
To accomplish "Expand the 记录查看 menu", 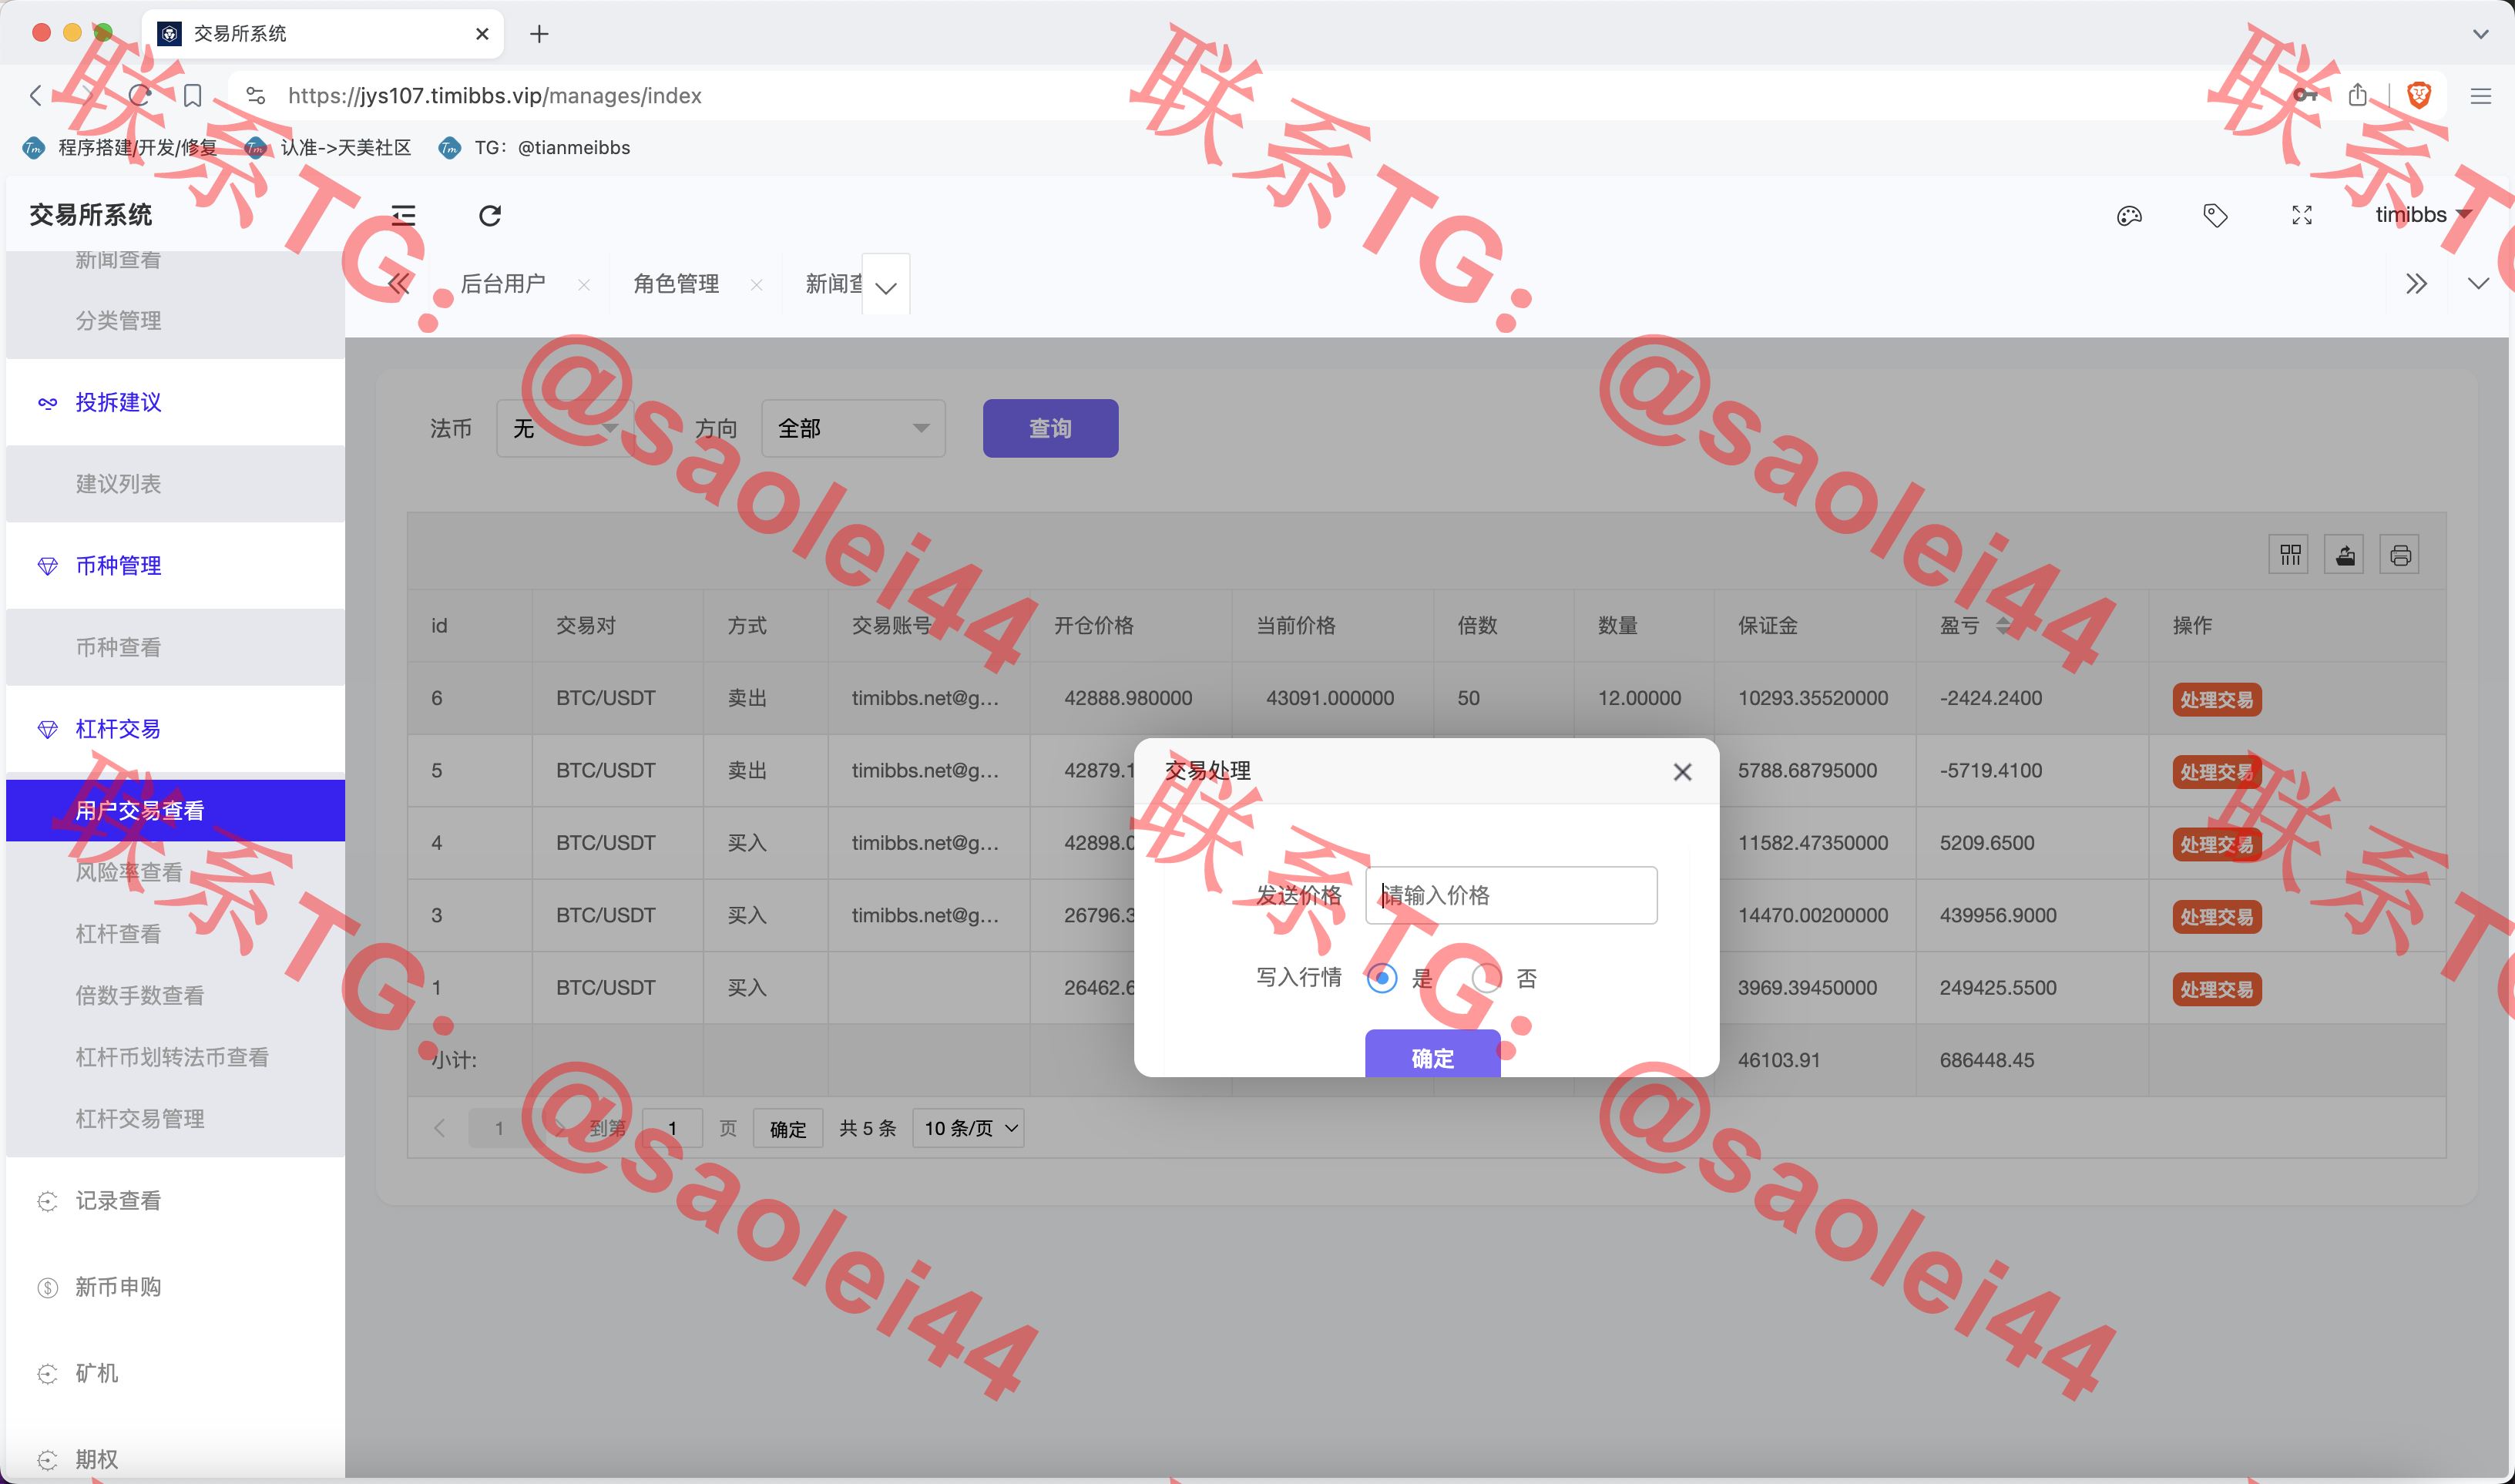I will coord(175,1201).
